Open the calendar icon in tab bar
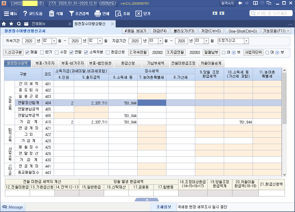The height and width of the screenshot is (212, 295). point(26,24)
